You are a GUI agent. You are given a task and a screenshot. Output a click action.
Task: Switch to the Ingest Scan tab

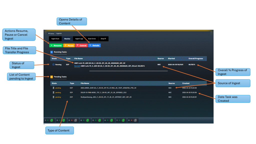55,39
